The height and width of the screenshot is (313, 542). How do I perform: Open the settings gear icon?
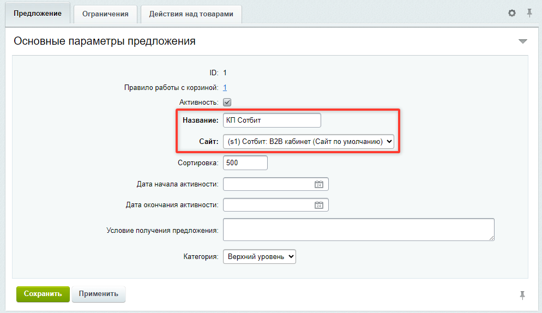tap(512, 13)
